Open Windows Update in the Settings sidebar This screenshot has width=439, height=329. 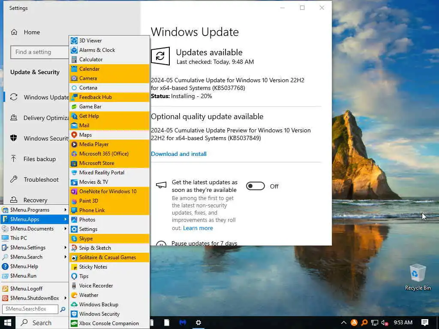(x=39, y=97)
